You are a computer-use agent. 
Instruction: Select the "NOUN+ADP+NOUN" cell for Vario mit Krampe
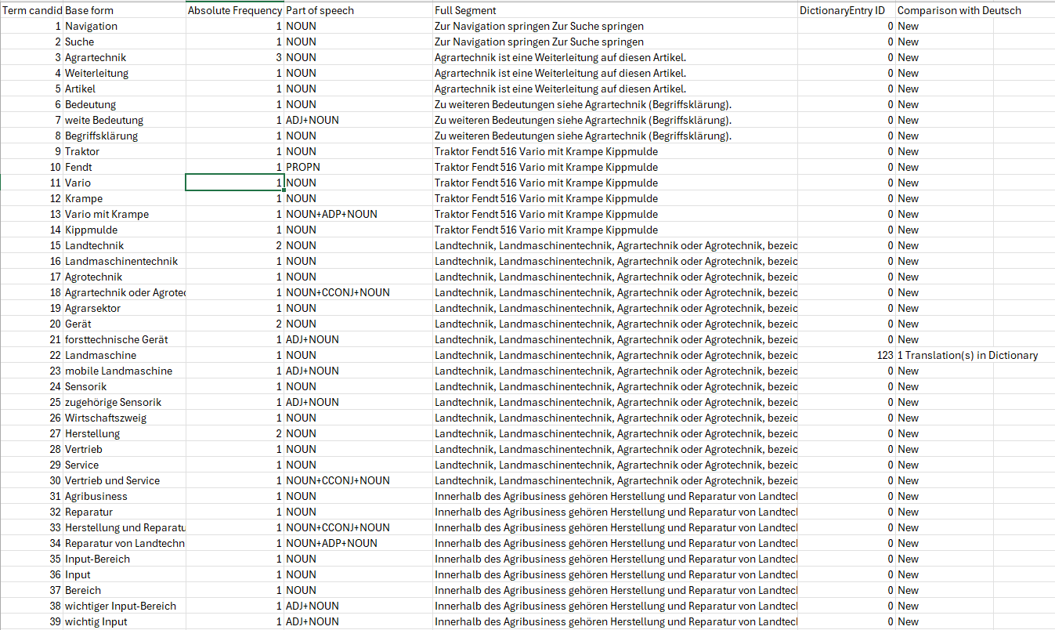point(357,214)
